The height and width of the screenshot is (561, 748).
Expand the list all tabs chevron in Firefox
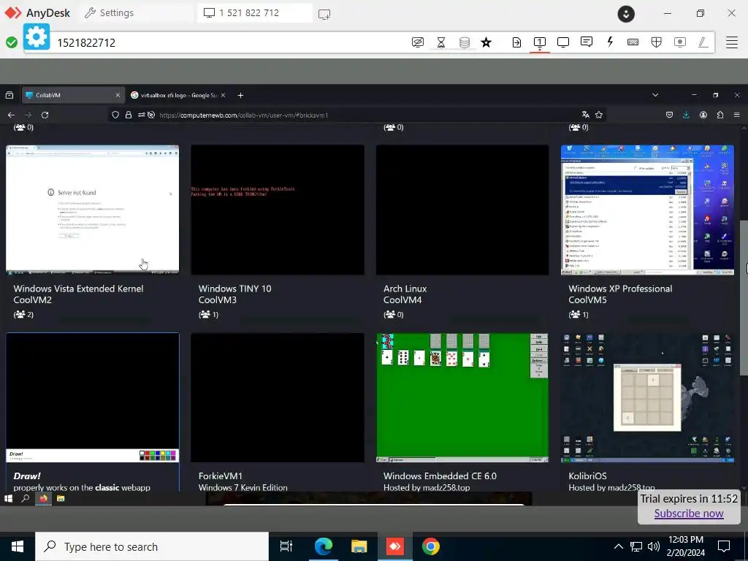pyautogui.click(x=655, y=96)
